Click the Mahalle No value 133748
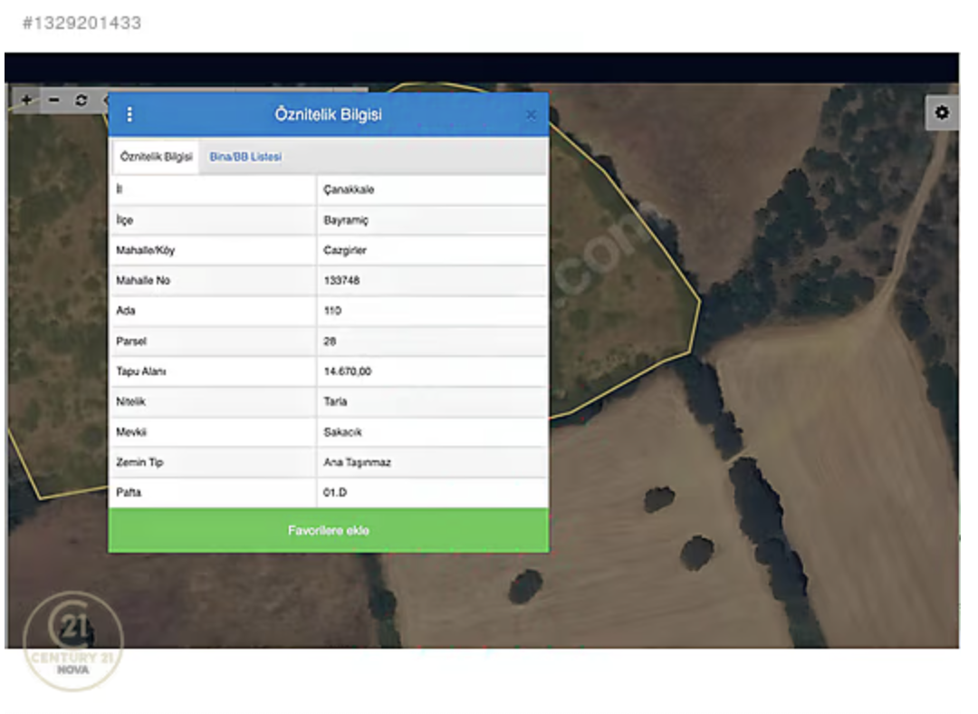Viewport: 978px width, 714px height. [x=341, y=280]
